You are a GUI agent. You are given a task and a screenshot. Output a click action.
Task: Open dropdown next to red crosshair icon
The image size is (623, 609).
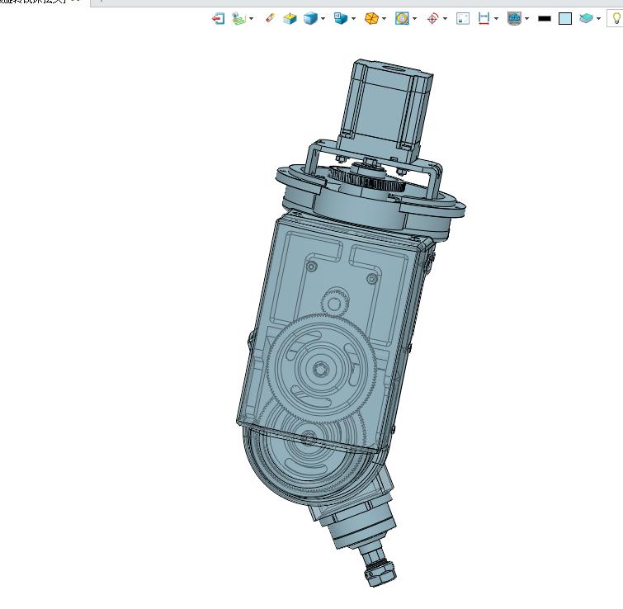[x=445, y=19]
